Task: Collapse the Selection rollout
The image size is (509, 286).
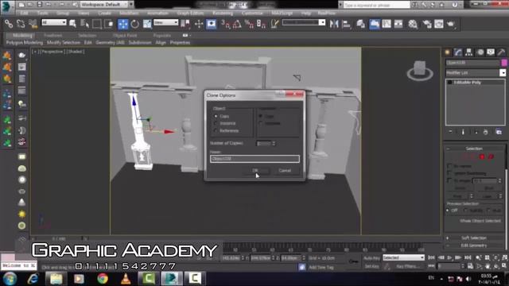Action: (474, 149)
